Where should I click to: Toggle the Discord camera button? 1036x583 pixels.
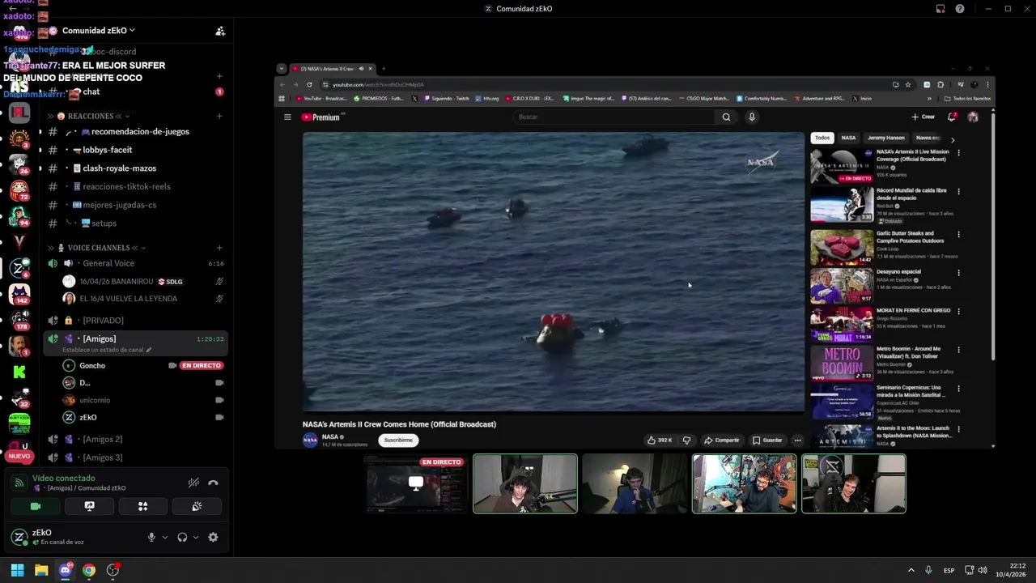point(36,506)
